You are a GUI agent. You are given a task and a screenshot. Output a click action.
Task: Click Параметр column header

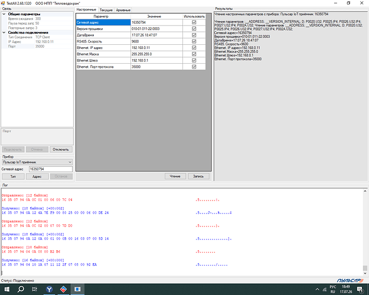coord(103,17)
